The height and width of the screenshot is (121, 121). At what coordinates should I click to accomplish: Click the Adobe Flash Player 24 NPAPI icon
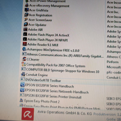pos(25,39)
